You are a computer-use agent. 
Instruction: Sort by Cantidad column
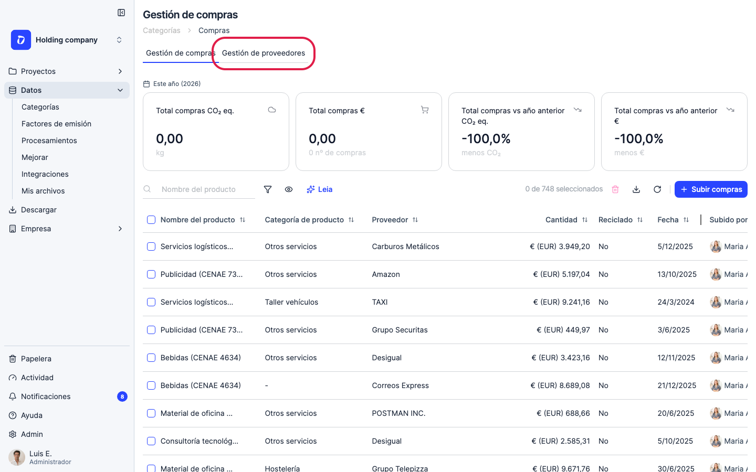[x=585, y=220]
